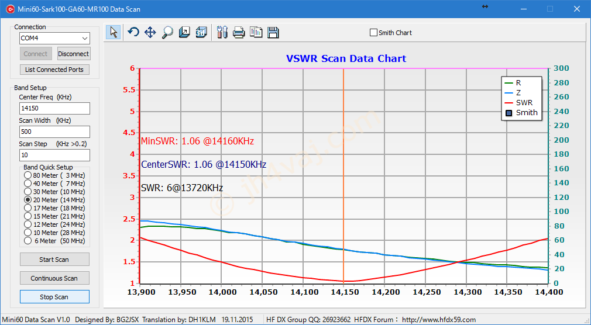Minimize the Mini60 Data Scan window
The image size is (591, 325).
524,9
